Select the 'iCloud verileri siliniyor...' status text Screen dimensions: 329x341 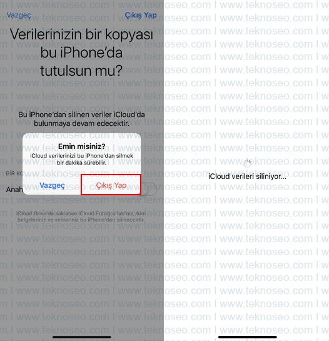tap(247, 176)
